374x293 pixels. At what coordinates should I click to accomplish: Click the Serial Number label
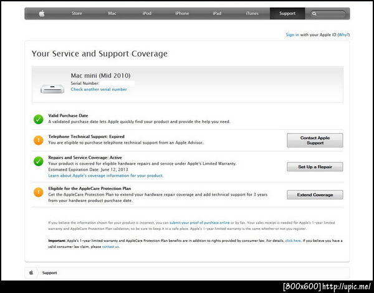[85, 84]
